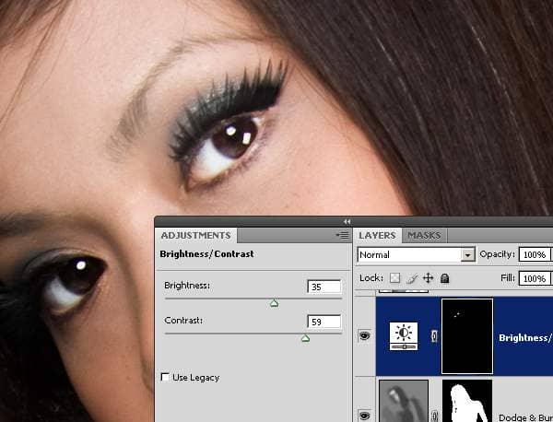Viewport: 553px width, 422px height.
Task: Select the Dodge & Burn layer name
Action: pyautogui.click(x=525, y=417)
